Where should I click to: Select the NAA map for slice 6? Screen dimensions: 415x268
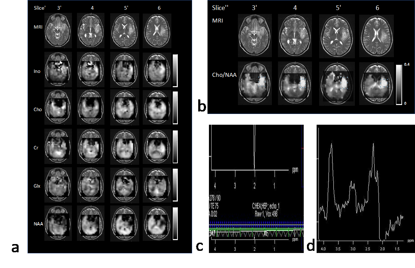(x=157, y=223)
